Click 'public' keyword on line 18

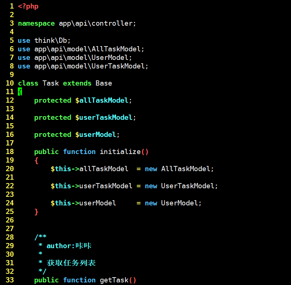[x=47, y=152]
